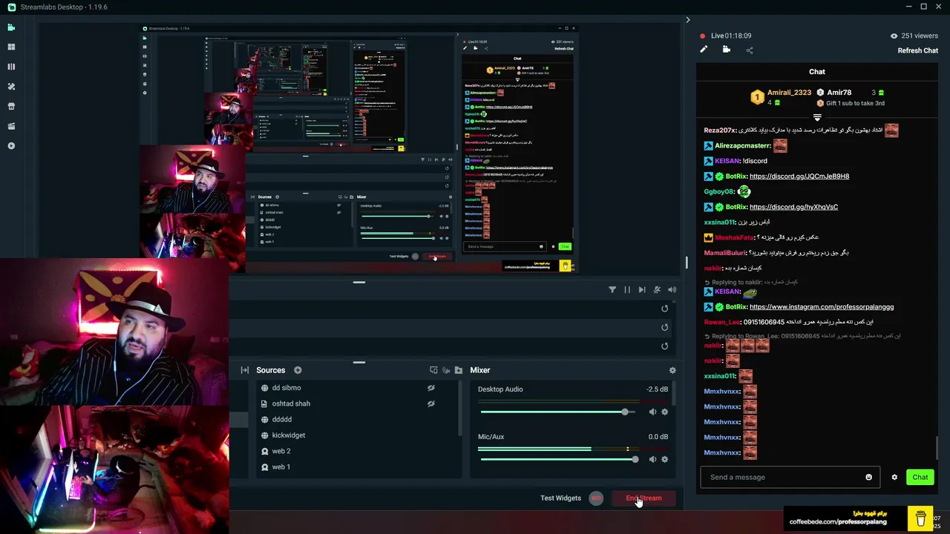Pause the alert queue
The height and width of the screenshot is (534, 950).
(627, 290)
